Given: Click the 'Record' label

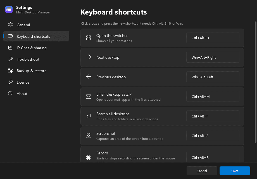Looking at the screenshot, I should click(102, 153).
